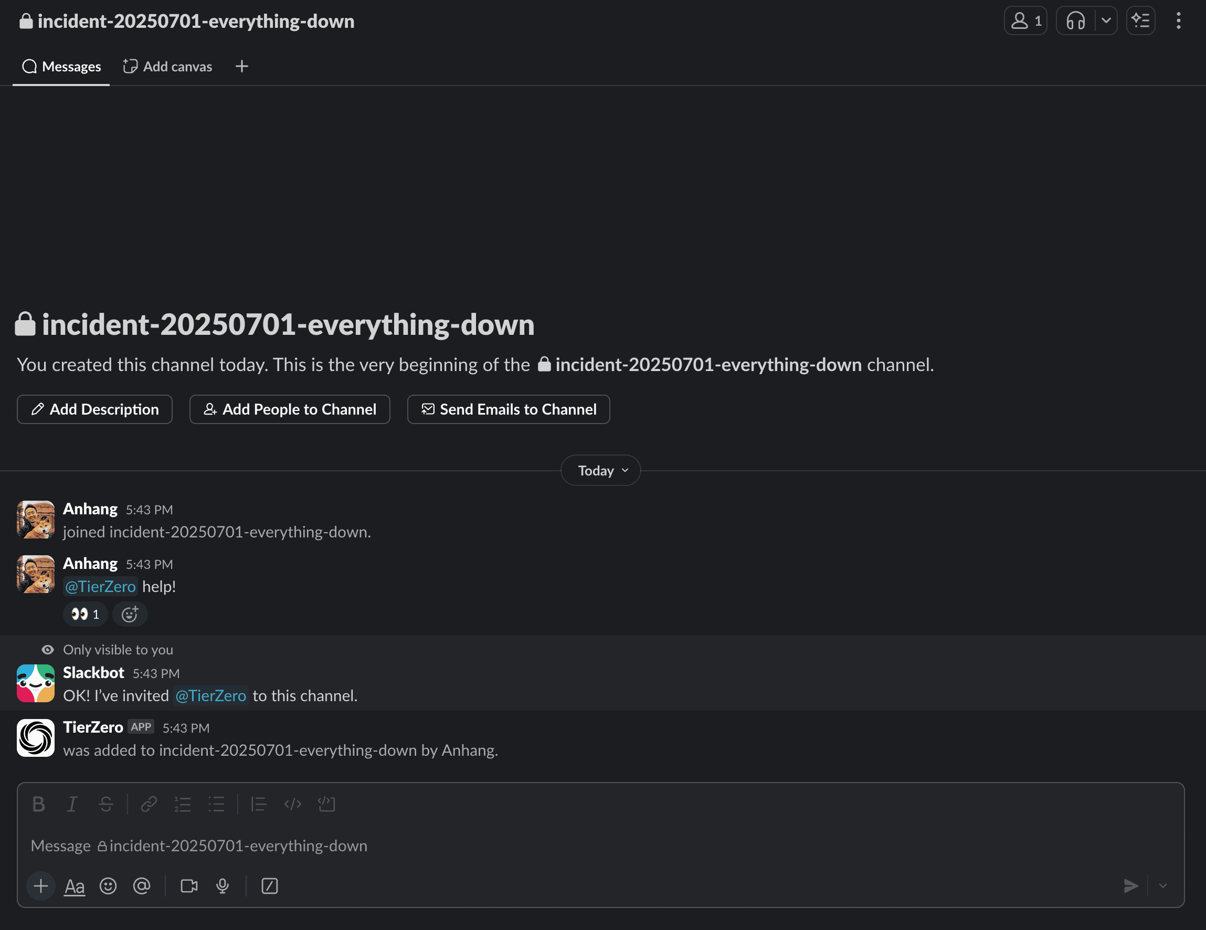Focus the message input field
The height and width of the screenshot is (930, 1206).
click(601, 846)
